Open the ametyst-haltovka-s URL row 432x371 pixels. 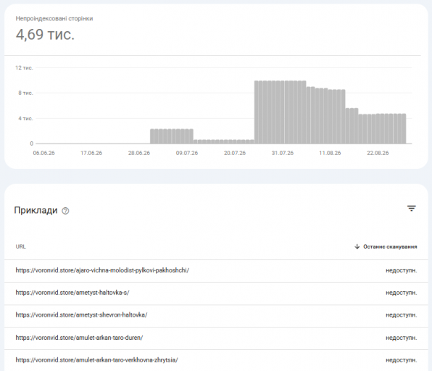(216, 293)
